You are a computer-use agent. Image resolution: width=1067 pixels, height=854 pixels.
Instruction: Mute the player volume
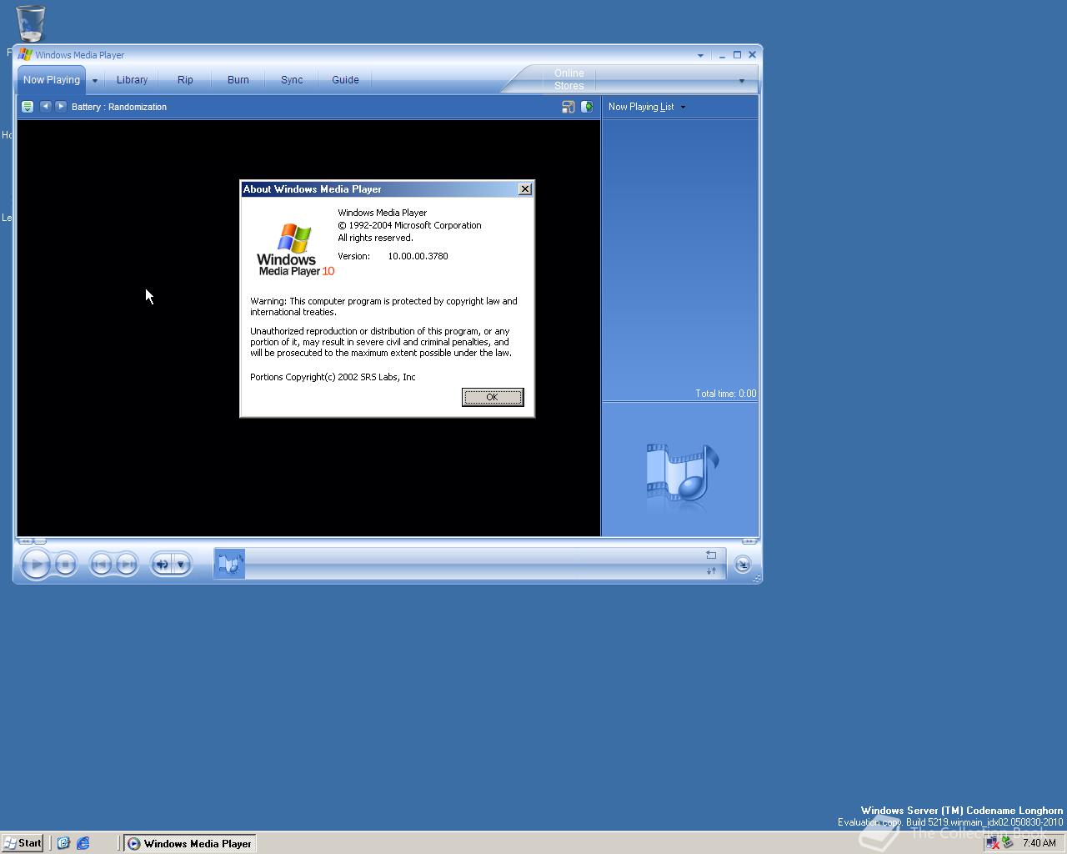pos(162,565)
